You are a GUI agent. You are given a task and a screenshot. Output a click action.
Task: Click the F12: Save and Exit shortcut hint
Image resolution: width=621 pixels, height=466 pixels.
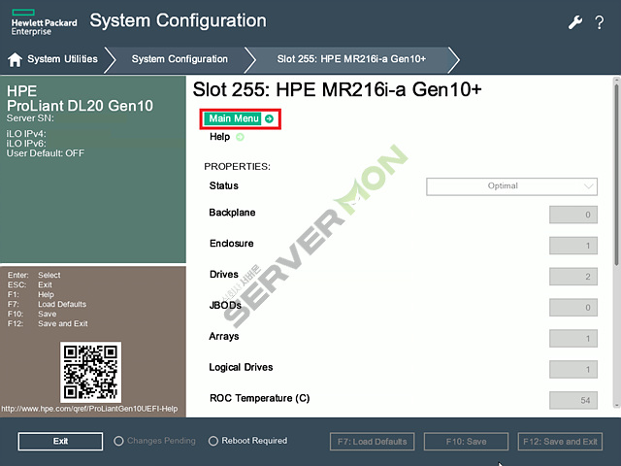click(x=48, y=323)
